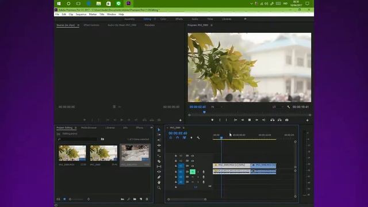Click the Extract button in Program monitor

[x=279, y=120]
